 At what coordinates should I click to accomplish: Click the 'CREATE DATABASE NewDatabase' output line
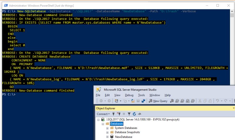click(36, 56)
